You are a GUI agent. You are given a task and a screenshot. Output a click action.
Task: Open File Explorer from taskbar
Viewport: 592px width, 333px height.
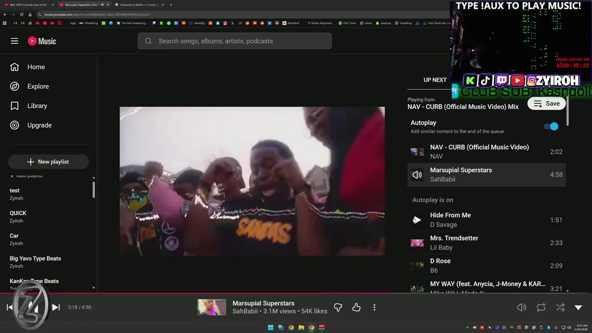301,328
